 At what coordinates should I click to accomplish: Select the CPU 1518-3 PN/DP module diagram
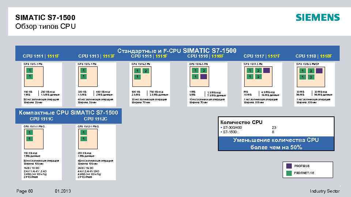pos(311,77)
